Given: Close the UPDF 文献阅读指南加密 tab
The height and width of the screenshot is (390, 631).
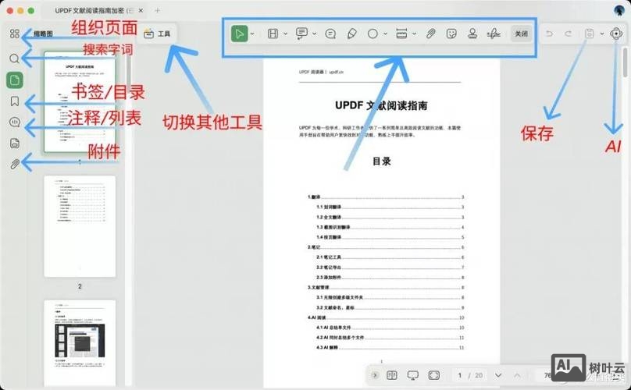Looking at the screenshot, I should (141, 10).
